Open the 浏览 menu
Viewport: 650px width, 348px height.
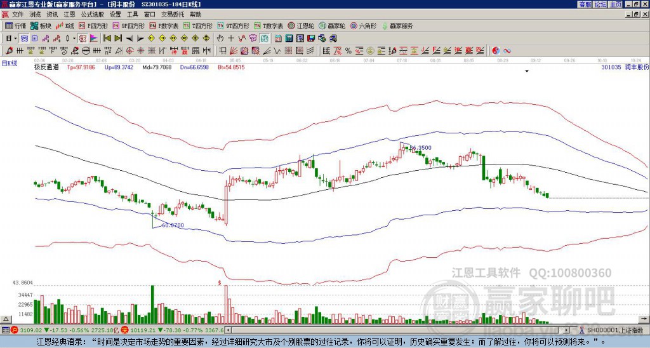pyautogui.click(x=35, y=15)
